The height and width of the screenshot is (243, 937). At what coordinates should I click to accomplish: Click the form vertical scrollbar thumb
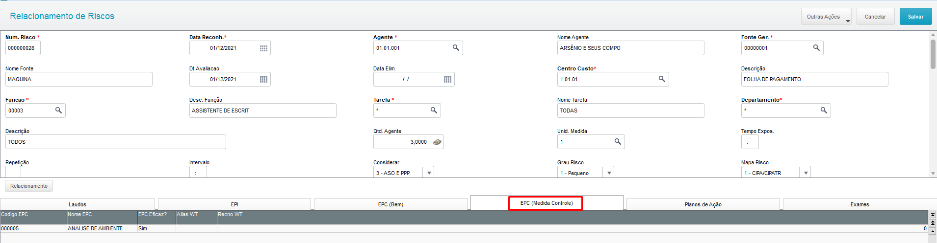click(933, 54)
